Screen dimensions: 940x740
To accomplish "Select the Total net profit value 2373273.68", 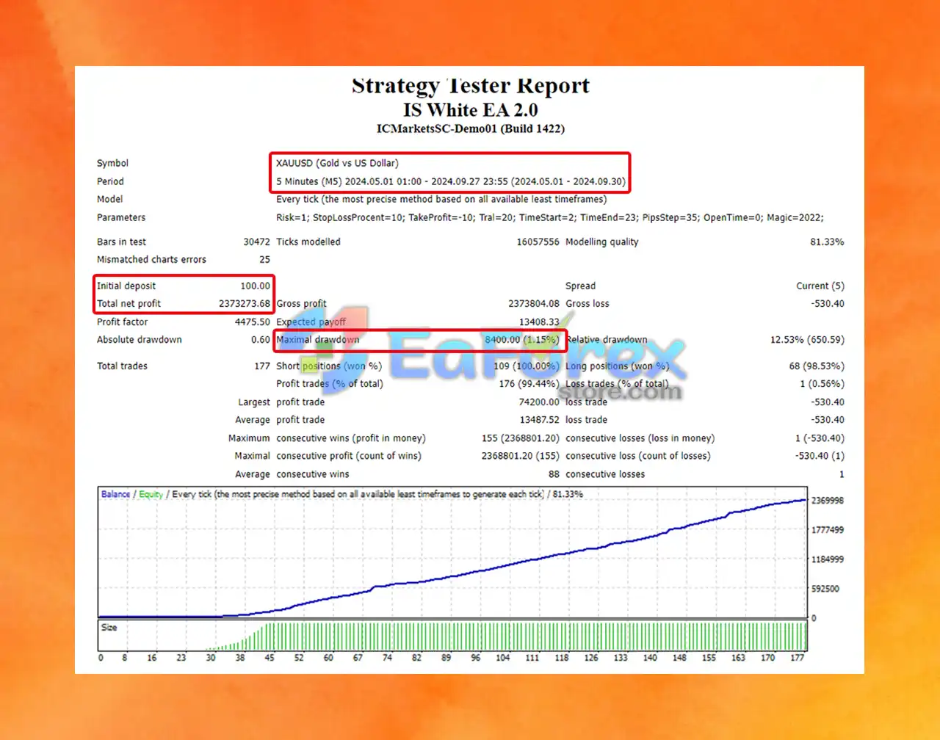I will 245,304.
